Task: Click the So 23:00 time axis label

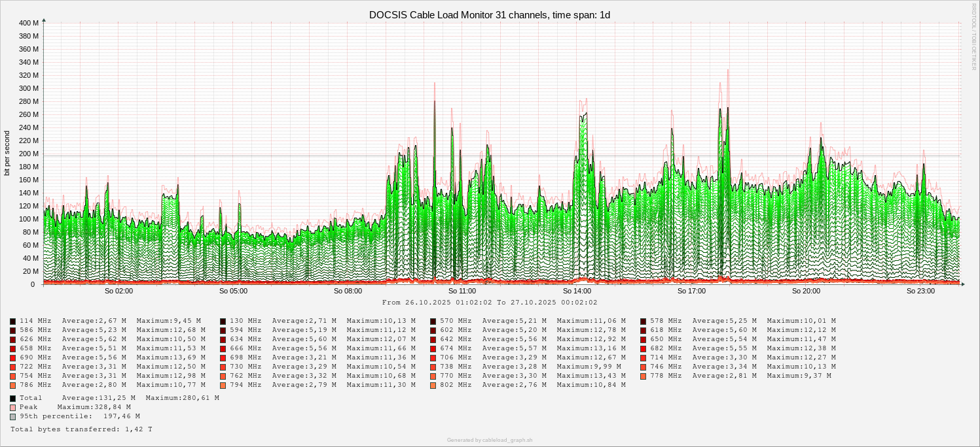Action: (920, 291)
